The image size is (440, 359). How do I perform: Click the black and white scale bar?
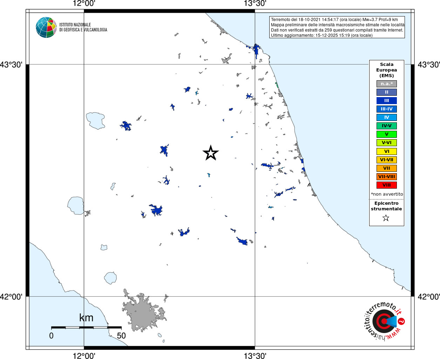(86, 327)
